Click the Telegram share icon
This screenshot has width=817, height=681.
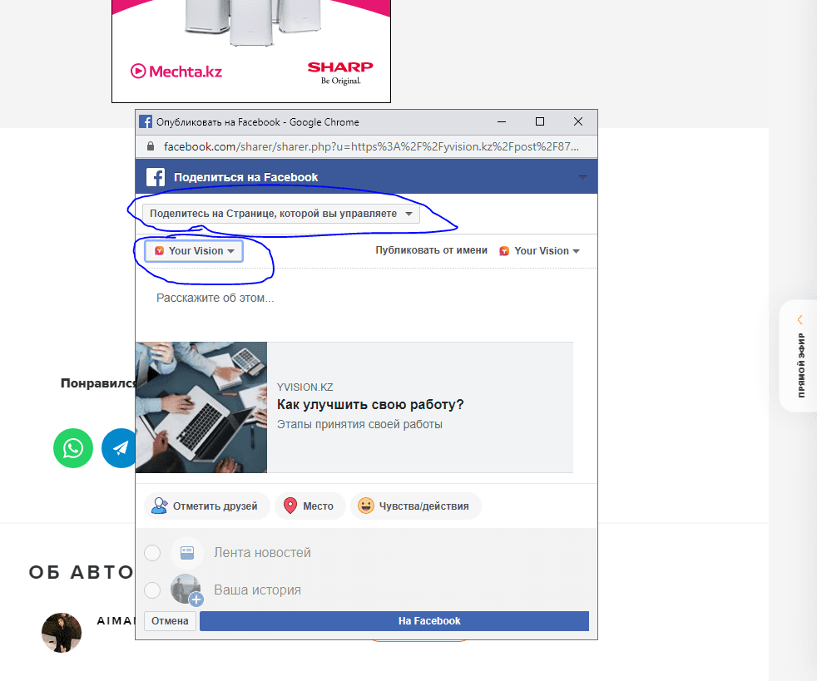119,448
